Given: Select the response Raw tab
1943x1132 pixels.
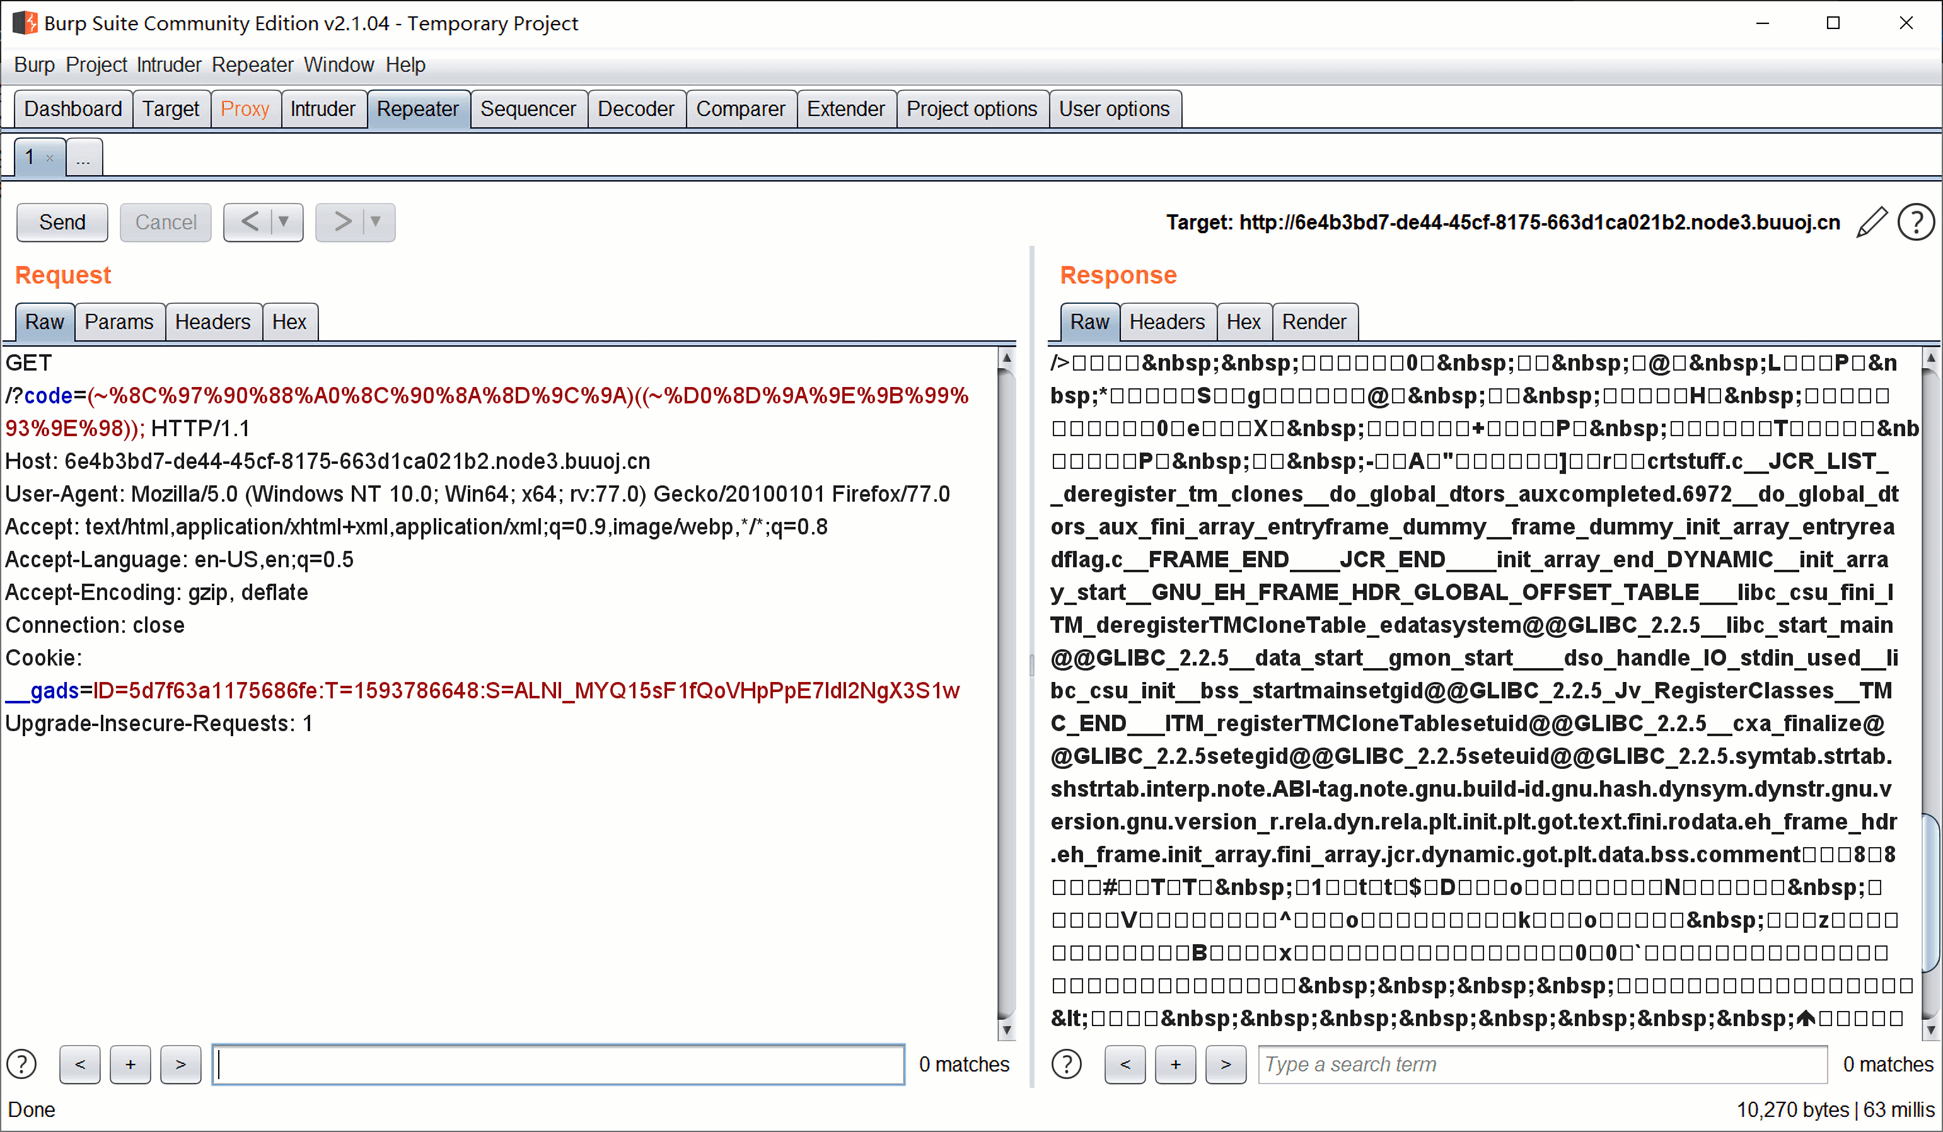Looking at the screenshot, I should [1089, 322].
